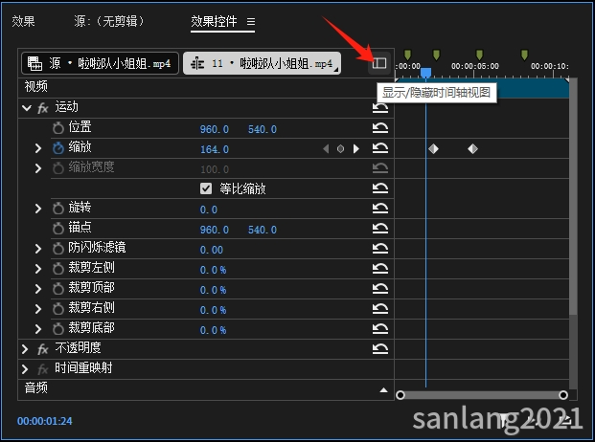The width and height of the screenshot is (595, 442).
Task: Click the 防闪烁滤镜 value 0.00
Action: click(212, 250)
